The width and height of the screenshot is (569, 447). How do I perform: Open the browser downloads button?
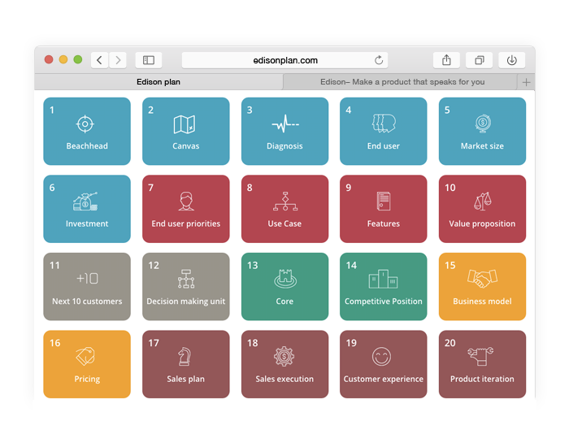(x=511, y=60)
